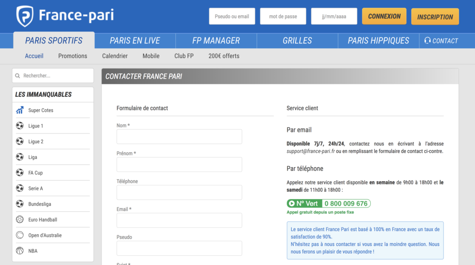Switch to Paris en Live tab
475x265 pixels.
[x=135, y=40]
